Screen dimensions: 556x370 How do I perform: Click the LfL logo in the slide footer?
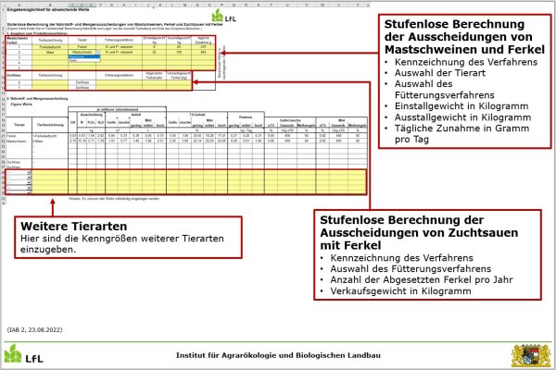point(23,354)
